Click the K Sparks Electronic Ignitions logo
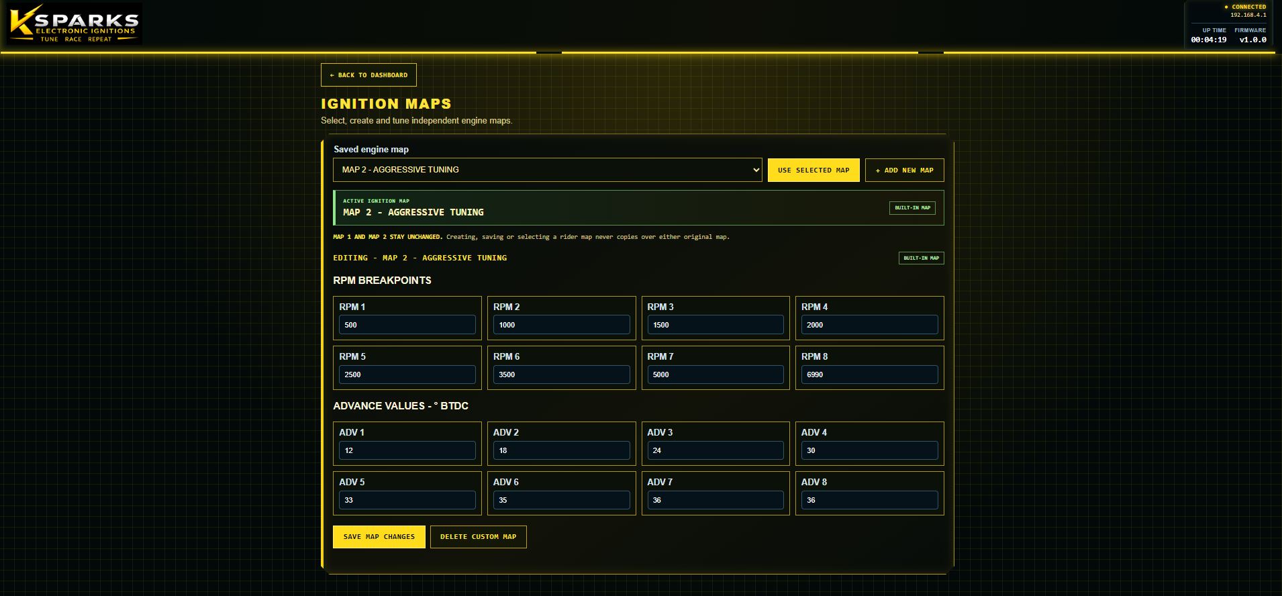The width and height of the screenshot is (1282, 596). pos(74,24)
